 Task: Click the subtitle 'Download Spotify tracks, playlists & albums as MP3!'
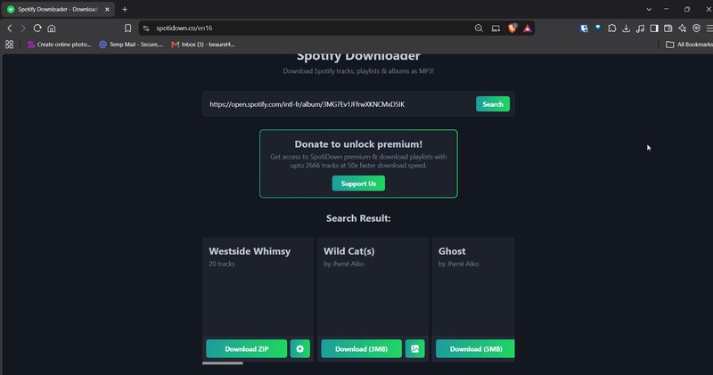coord(358,71)
